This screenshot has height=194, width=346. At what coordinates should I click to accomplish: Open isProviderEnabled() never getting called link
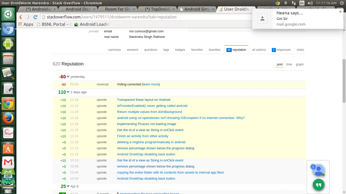pos(152,106)
